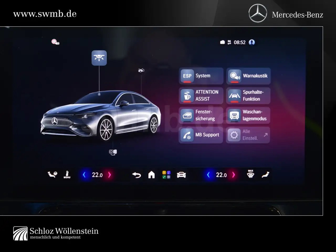
Task: Open the apps grid icon
Action: tap(166, 175)
